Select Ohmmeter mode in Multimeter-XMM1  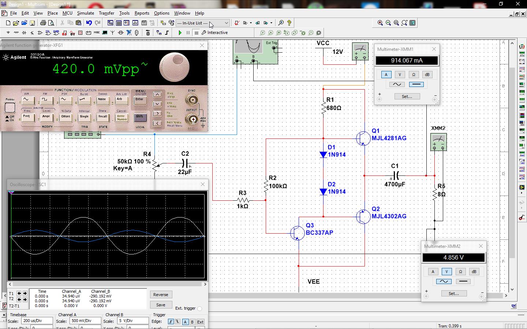pos(414,75)
